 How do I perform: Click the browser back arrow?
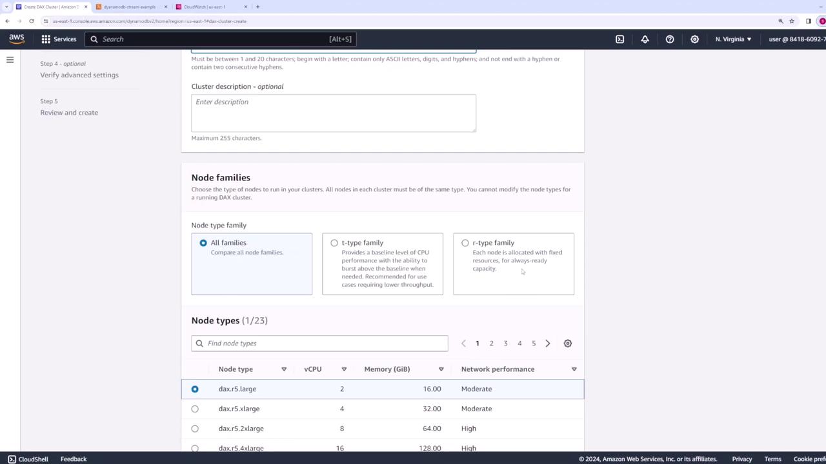pos(7,21)
